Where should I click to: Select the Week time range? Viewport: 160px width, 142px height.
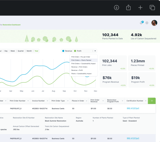pos(13,51)
